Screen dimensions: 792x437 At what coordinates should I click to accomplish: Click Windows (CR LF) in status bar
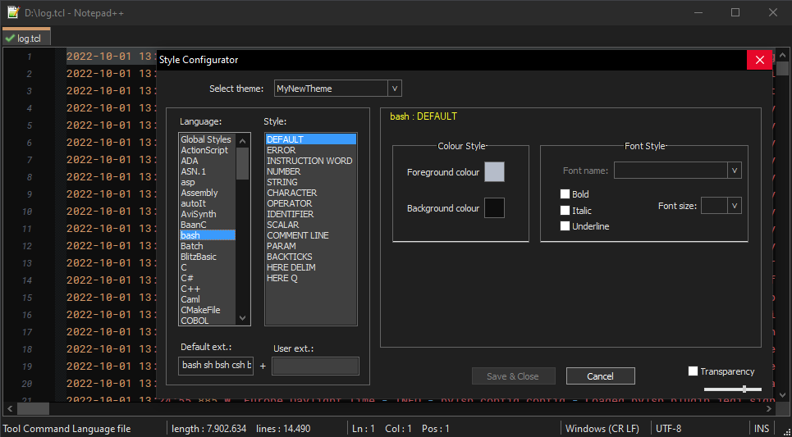tap(602, 429)
